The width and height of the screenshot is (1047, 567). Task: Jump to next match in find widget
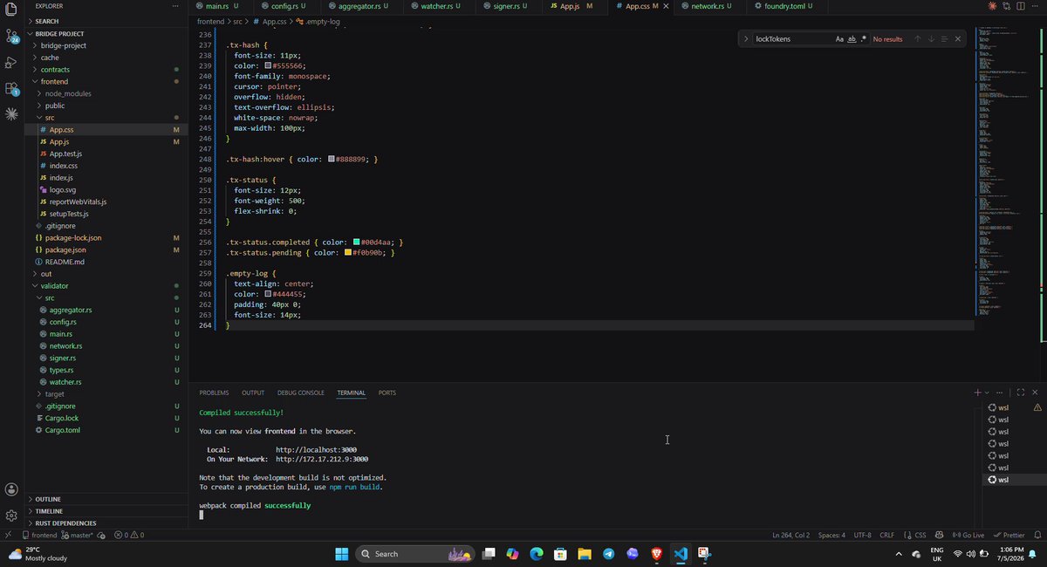point(931,39)
